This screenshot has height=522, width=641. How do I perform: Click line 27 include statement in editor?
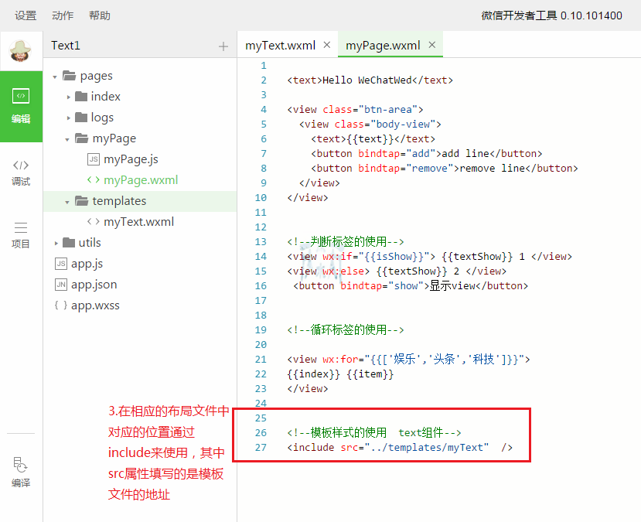[x=399, y=447]
